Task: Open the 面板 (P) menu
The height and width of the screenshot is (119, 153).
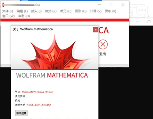Action: (111, 11)
